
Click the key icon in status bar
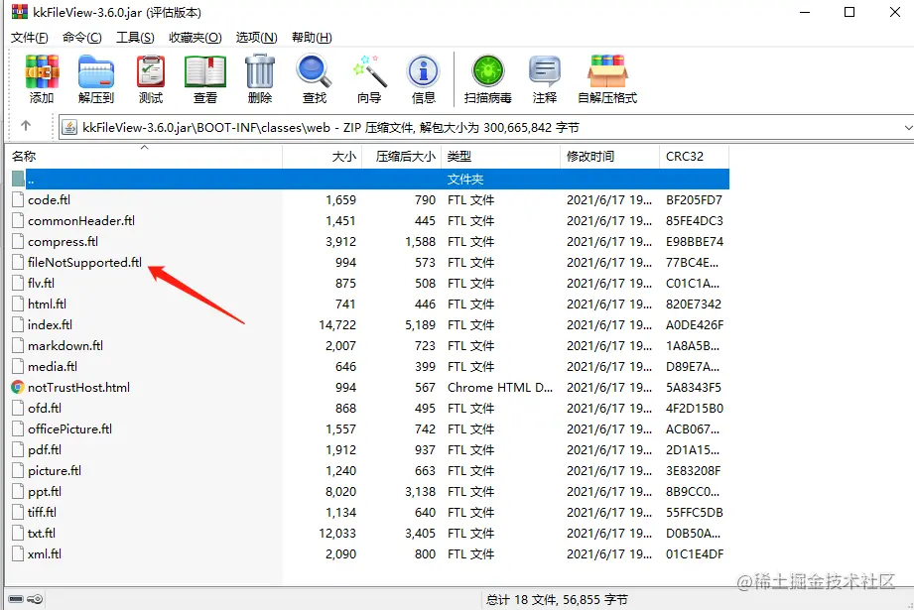(x=35, y=599)
